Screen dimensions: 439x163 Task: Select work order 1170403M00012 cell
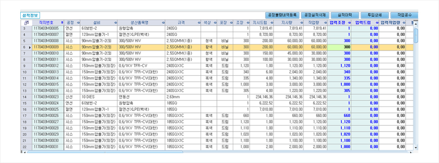(x=48, y=66)
